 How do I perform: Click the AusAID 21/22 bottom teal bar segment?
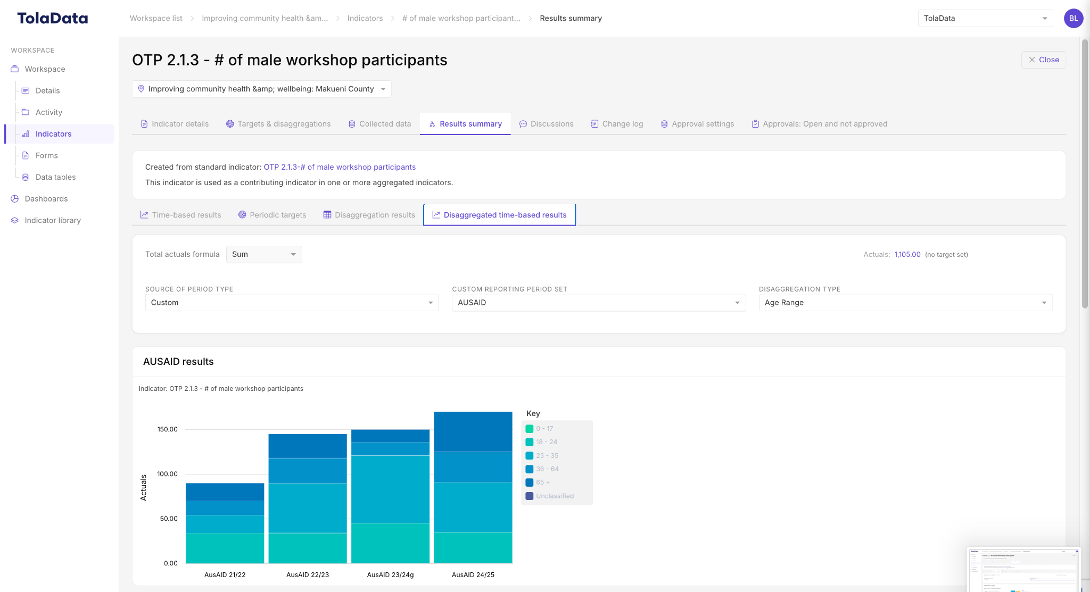pyautogui.click(x=225, y=548)
